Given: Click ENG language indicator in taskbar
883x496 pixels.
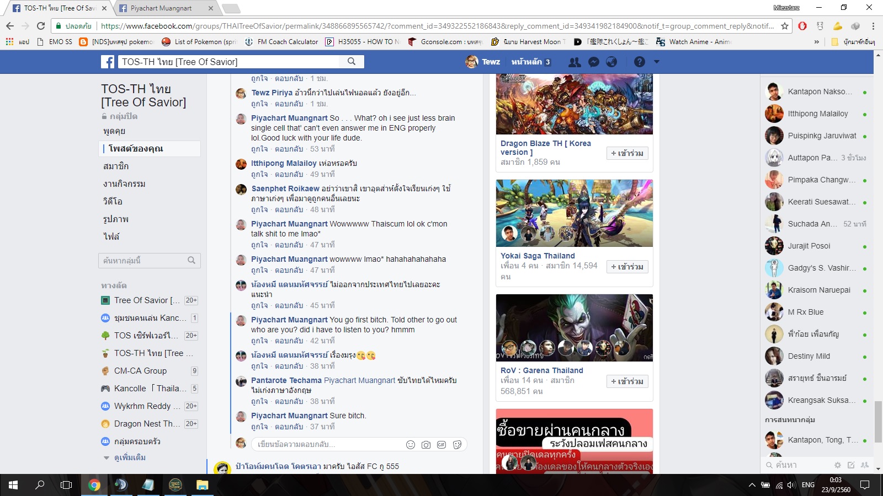Looking at the screenshot, I should pyautogui.click(x=808, y=485).
